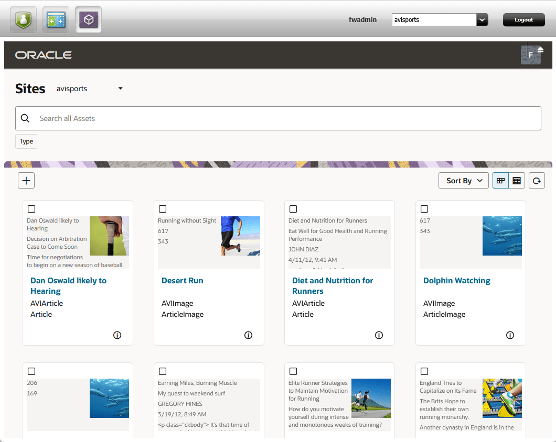556x442 pixels.
Task: Click the Type filter chip
Action: click(x=26, y=141)
